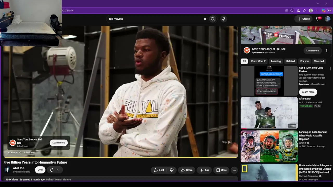Open Underwater Myths & Legends thumbnail

pyautogui.click(x=269, y=172)
